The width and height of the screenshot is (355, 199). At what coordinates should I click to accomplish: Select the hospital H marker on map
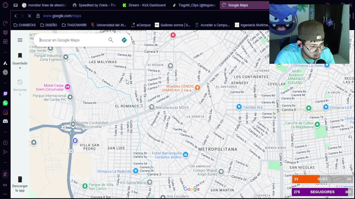(173, 35)
